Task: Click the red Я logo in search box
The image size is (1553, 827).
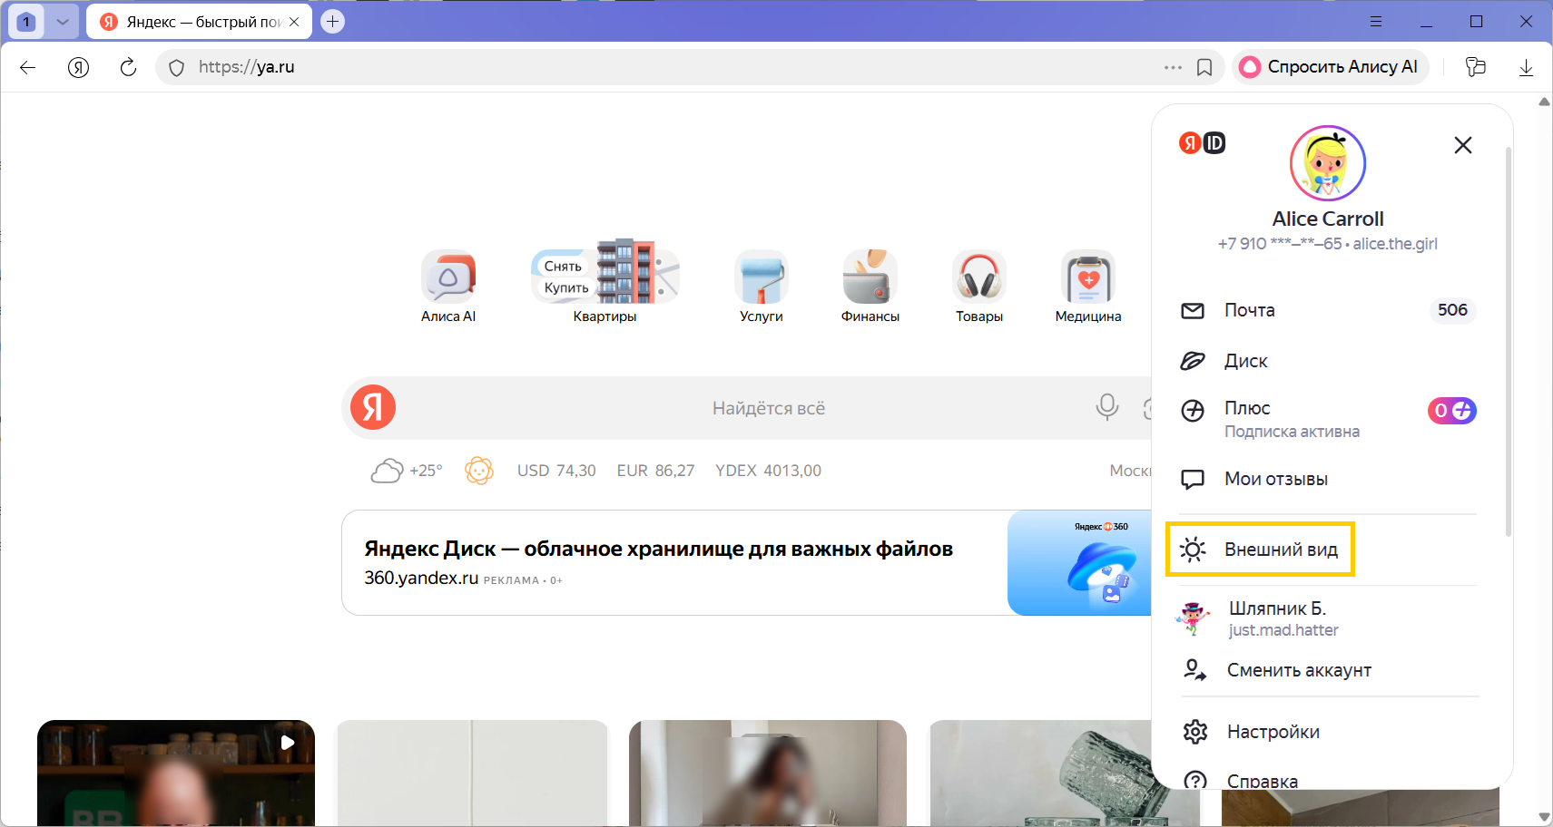Action: tap(373, 407)
